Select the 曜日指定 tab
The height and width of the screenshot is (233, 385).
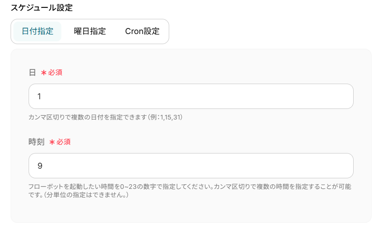90,32
